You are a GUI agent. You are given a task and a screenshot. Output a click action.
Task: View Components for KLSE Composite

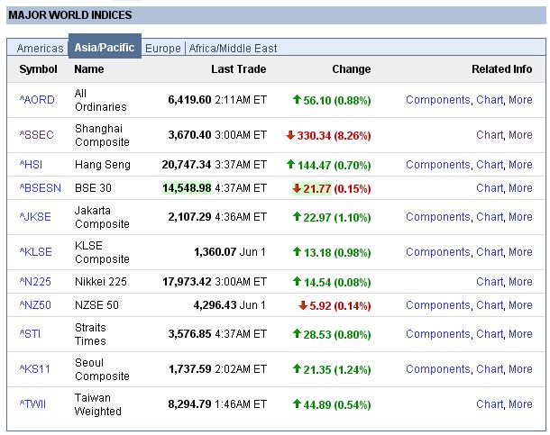[438, 252]
